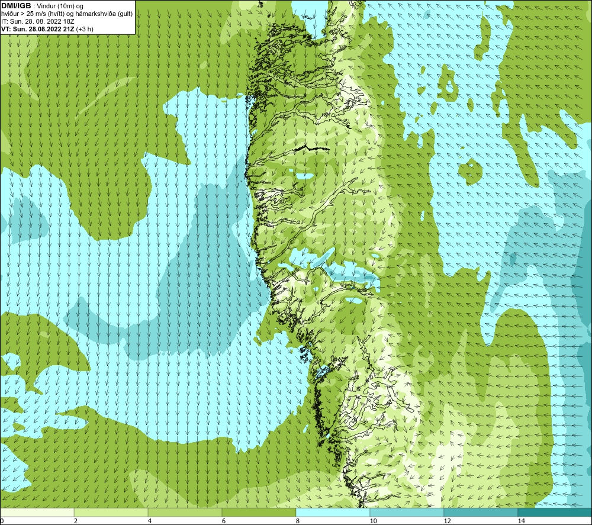Click the 2–4 m/s light green swatch

(111, 513)
